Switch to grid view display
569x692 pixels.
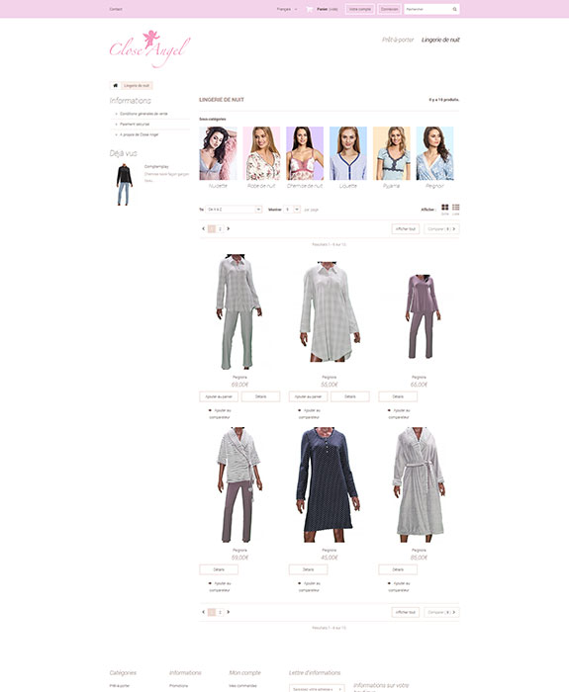445,208
